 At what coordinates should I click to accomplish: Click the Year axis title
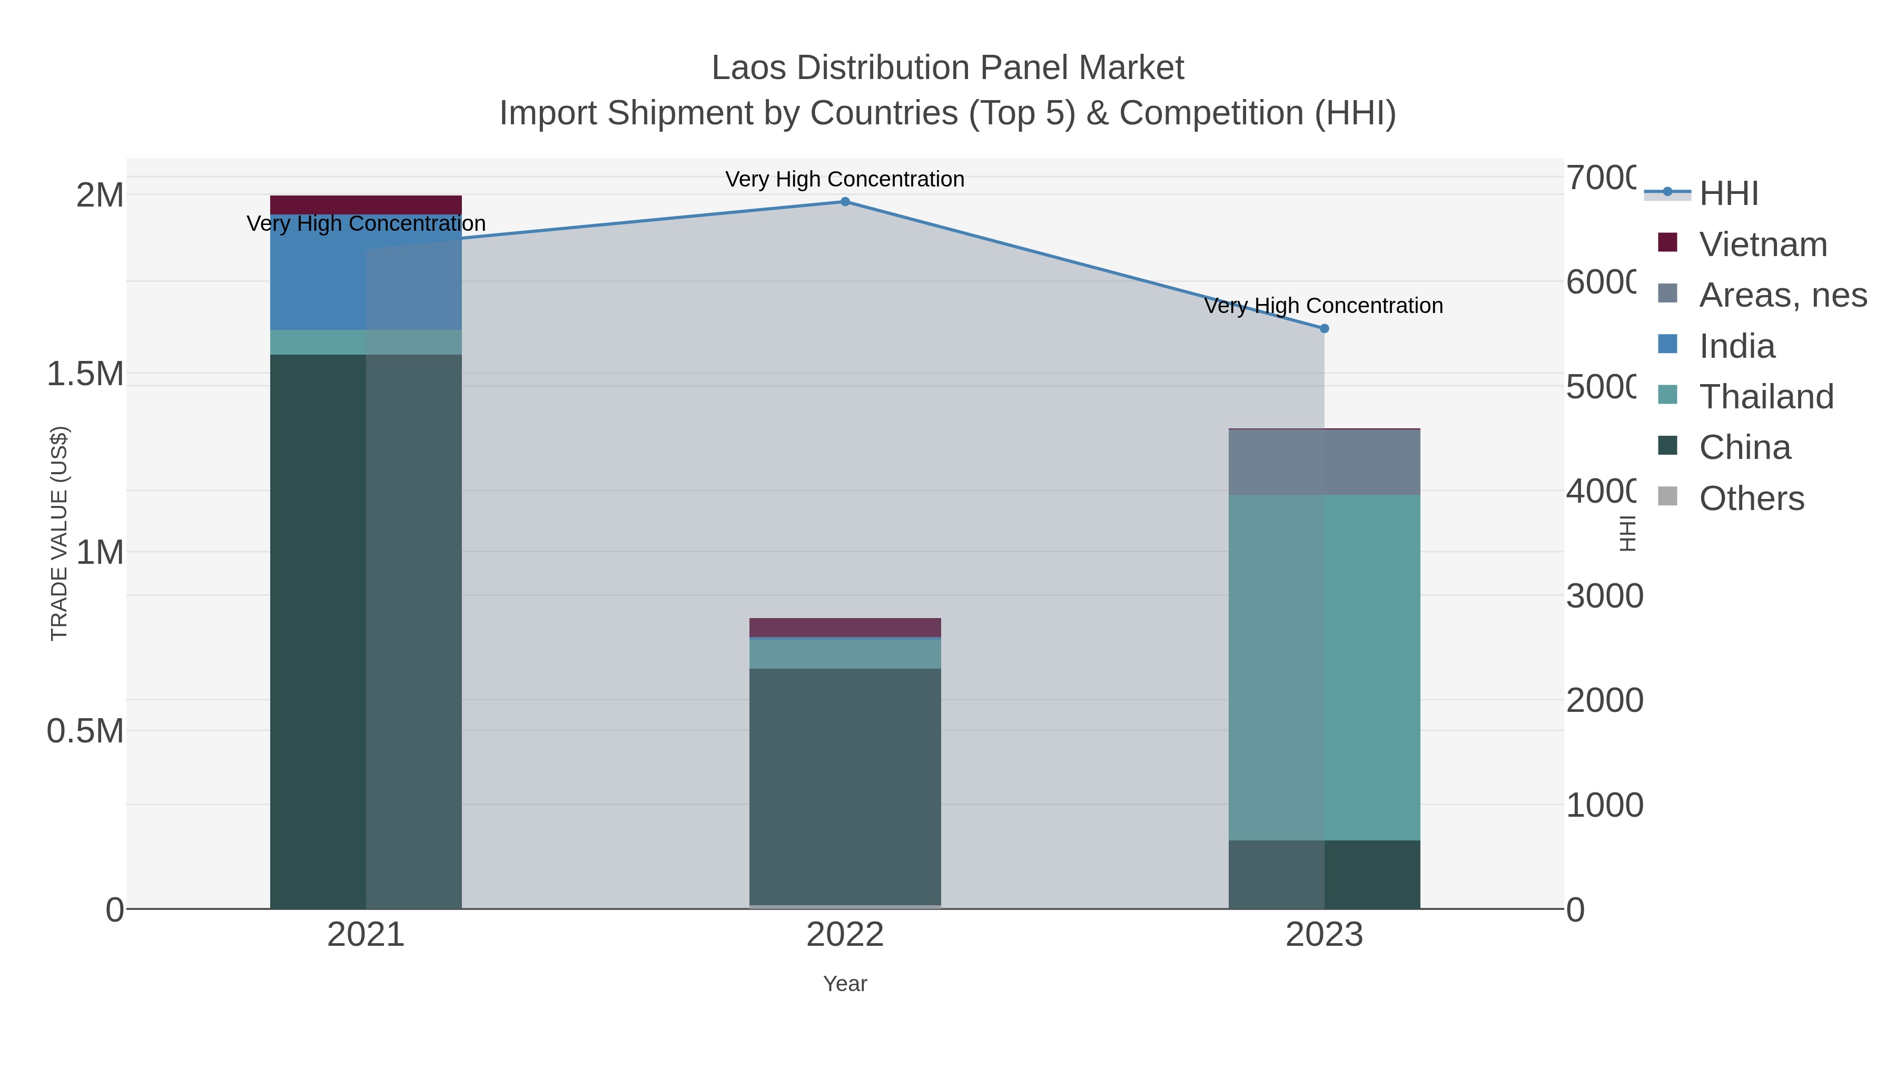(845, 984)
